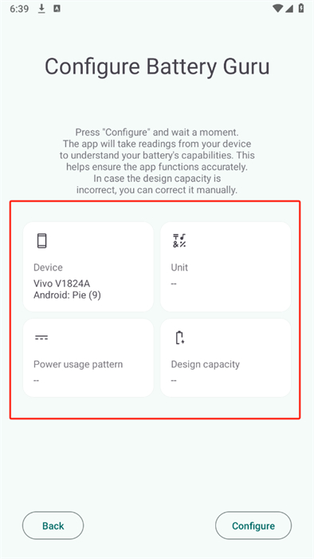Viewport: 314px width, 559px height.
Task: Open the Unit card
Action: (x=226, y=267)
